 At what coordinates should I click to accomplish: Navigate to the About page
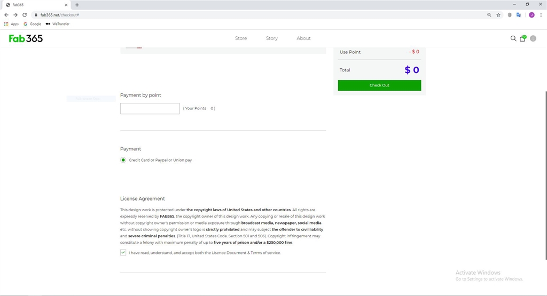click(x=303, y=38)
